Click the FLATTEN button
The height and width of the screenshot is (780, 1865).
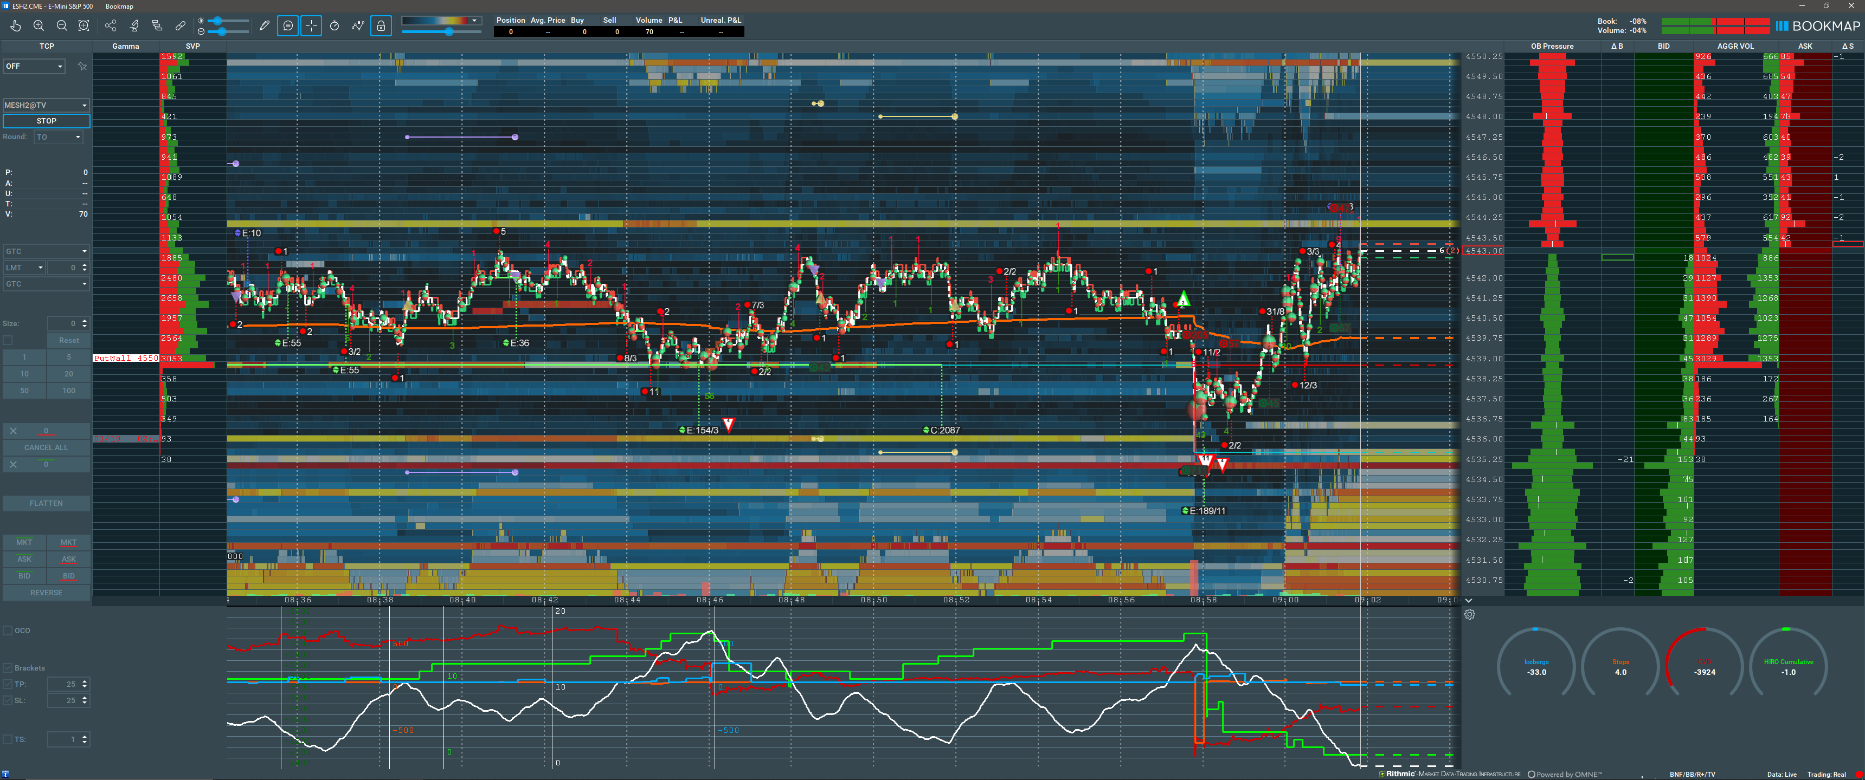(46, 504)
